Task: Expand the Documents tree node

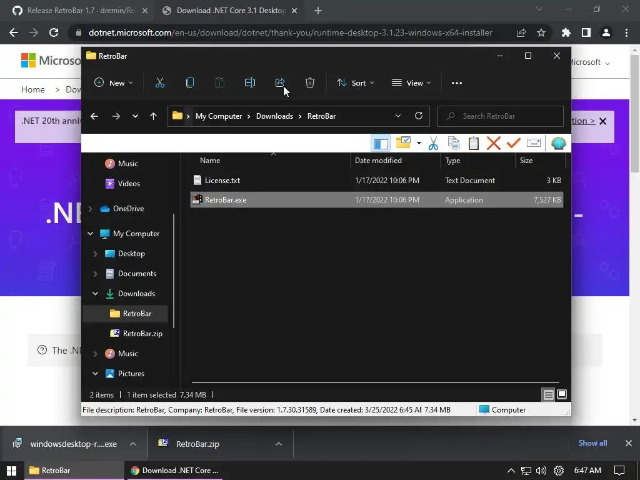Action: tap(95, 274)
